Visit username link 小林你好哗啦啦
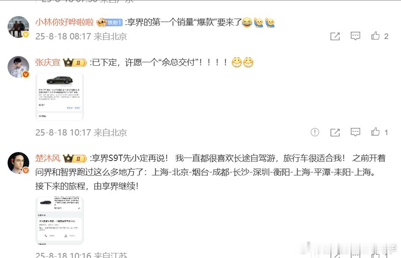 [x=64, y=22]
